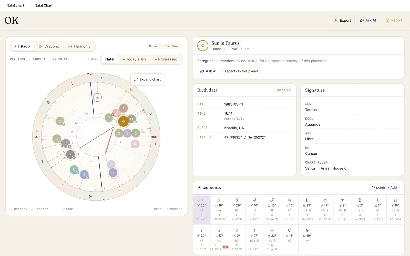Click the ASC label on the chart wheel
Viewport: 410px width, 256px height.
point(38,137)
